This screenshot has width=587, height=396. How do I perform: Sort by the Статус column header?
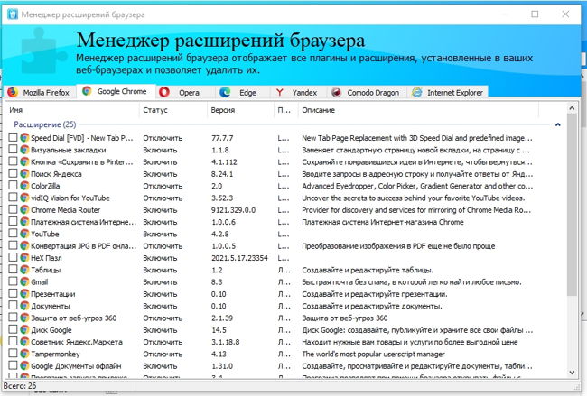point(173,110)
